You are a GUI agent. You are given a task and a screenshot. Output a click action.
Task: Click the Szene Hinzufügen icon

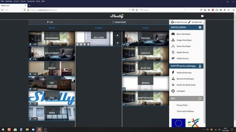[x=173, y=46]
